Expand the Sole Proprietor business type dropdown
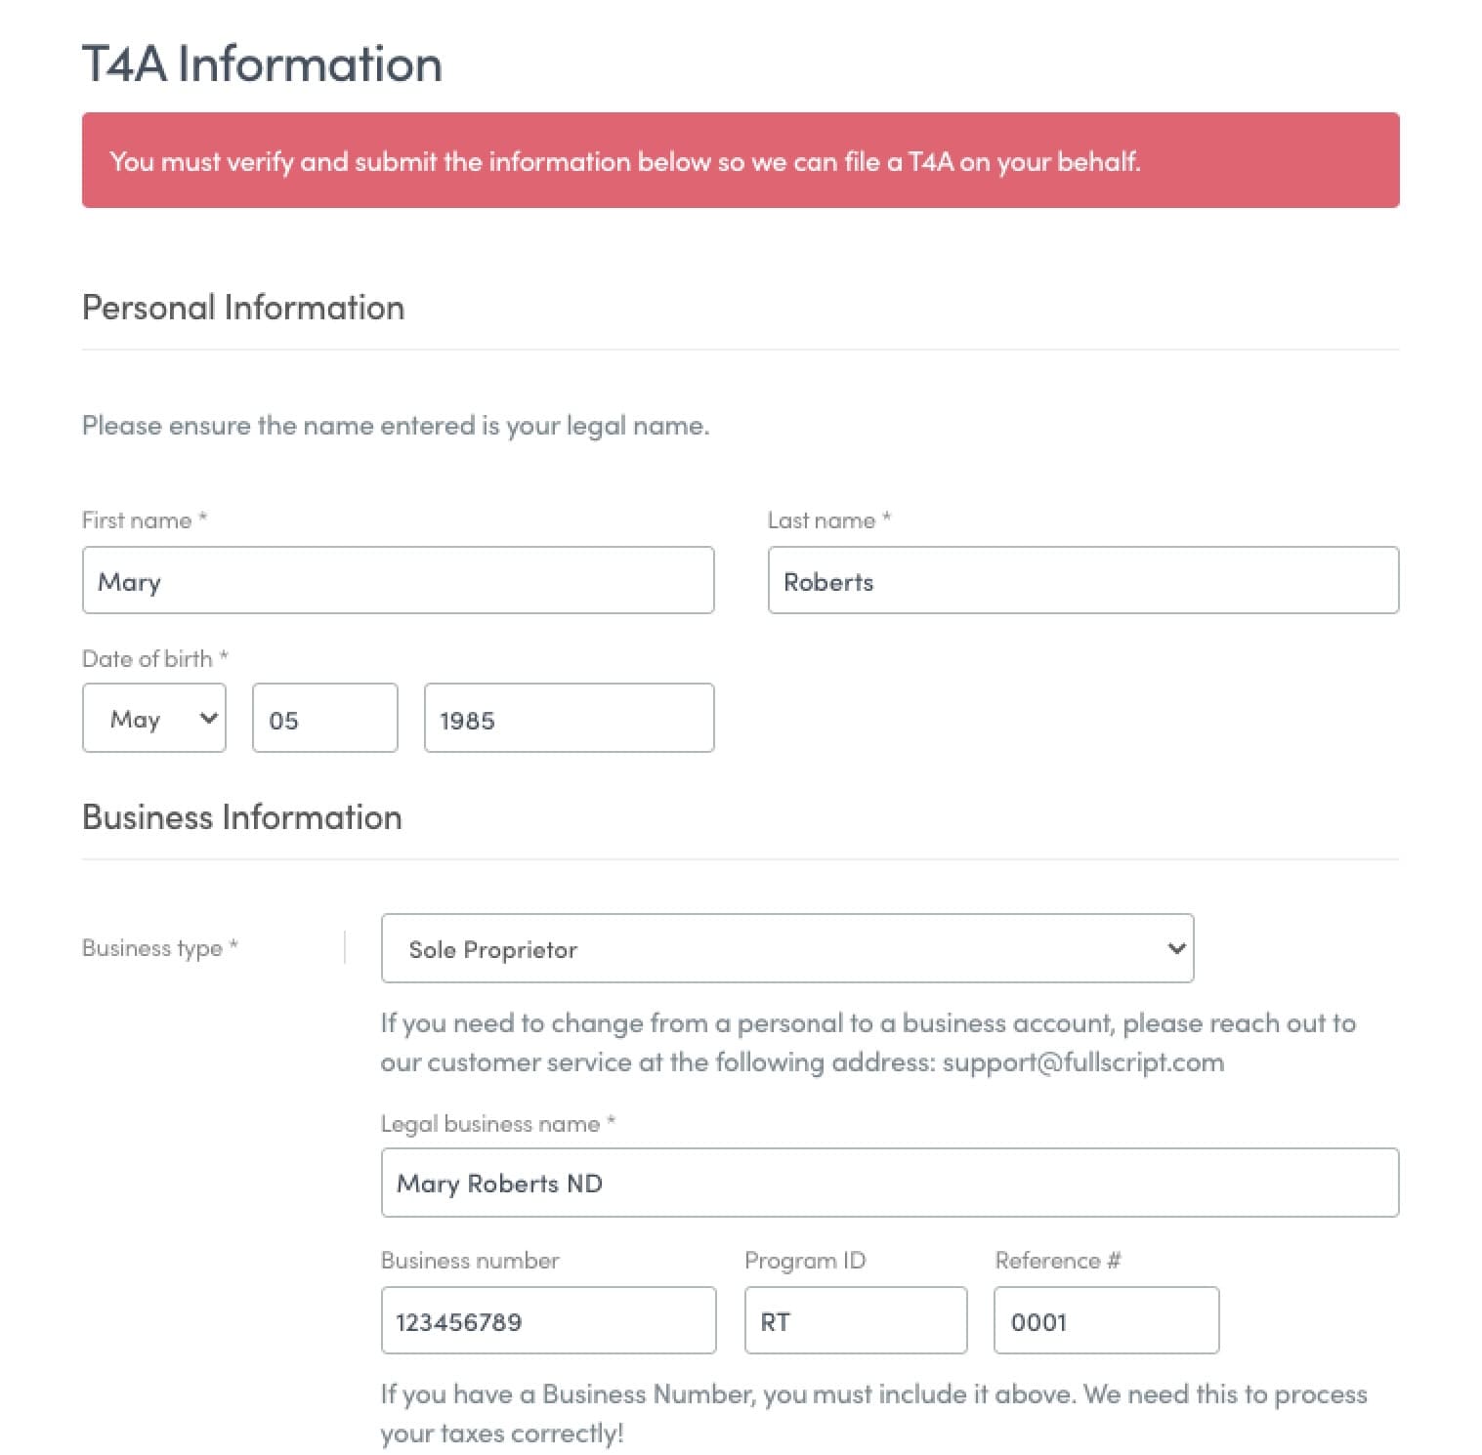This screenshot has height=1455, width=1482. [787, 948]
